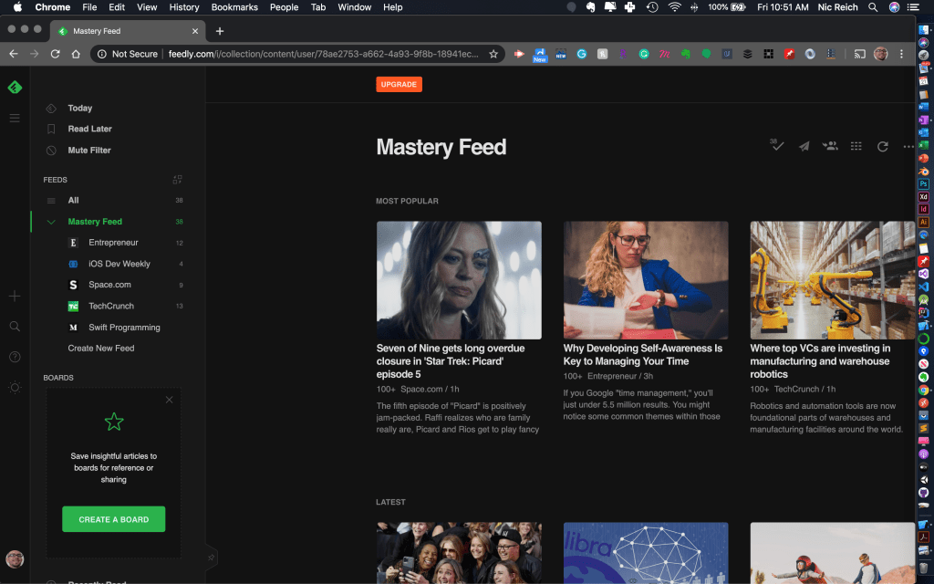Click the CREATE A BOARD button

click(x=113, y=519)
